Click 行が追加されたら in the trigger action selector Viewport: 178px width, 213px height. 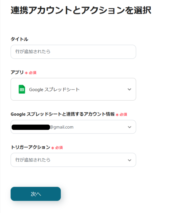tap(33, 160)
